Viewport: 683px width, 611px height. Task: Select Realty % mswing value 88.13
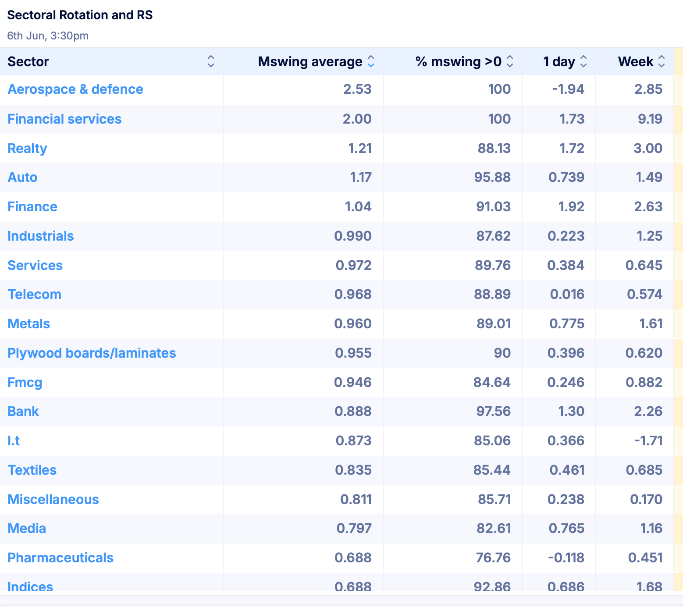(x=494, y=149)
